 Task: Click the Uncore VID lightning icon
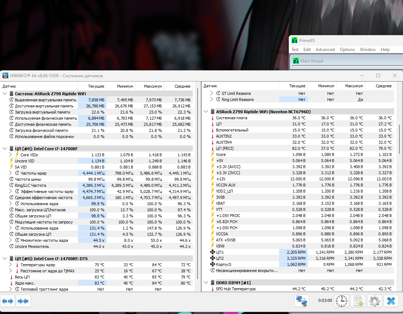11,161
